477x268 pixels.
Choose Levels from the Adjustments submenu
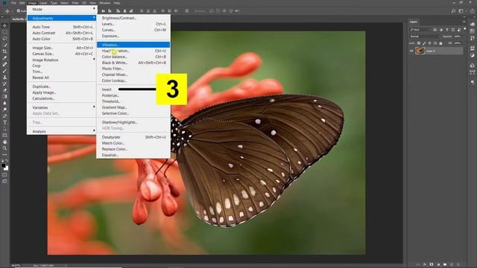133,24
